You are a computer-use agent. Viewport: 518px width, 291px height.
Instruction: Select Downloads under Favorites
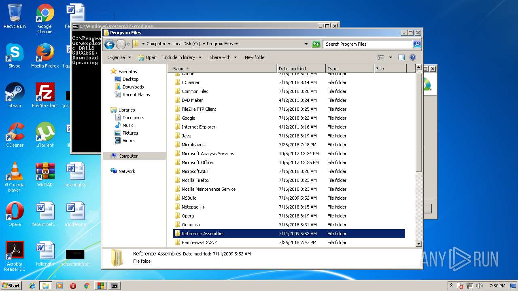tap(133, 87)
